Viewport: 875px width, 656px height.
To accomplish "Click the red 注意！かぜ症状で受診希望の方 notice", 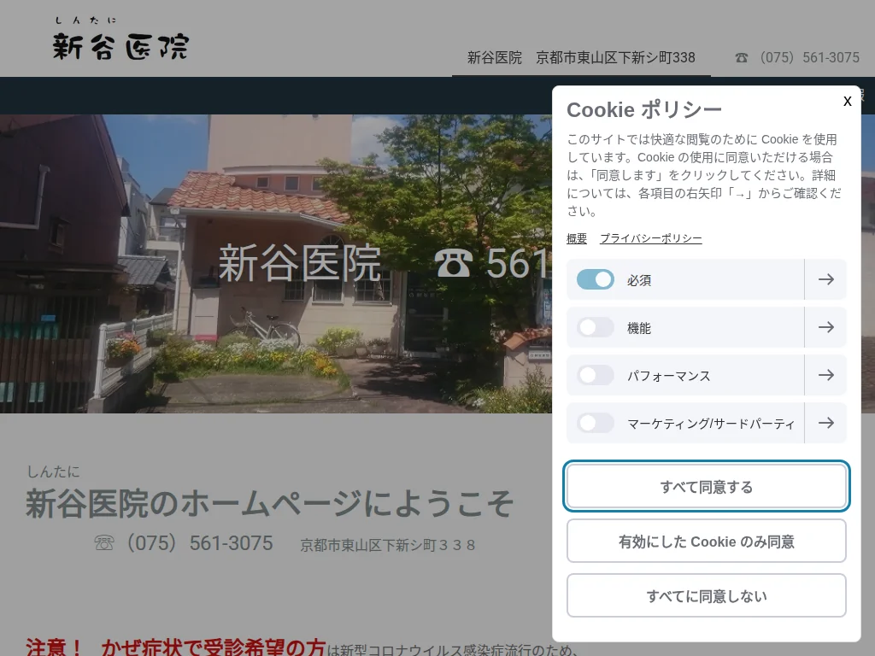I will [171, 647].
